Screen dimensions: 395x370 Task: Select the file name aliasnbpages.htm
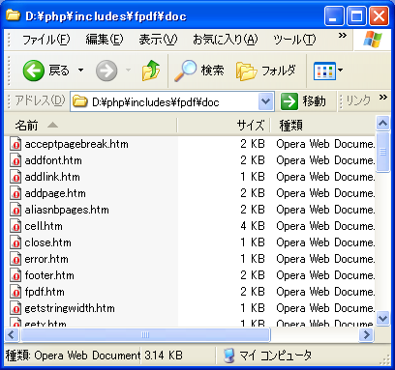(67, 210)
